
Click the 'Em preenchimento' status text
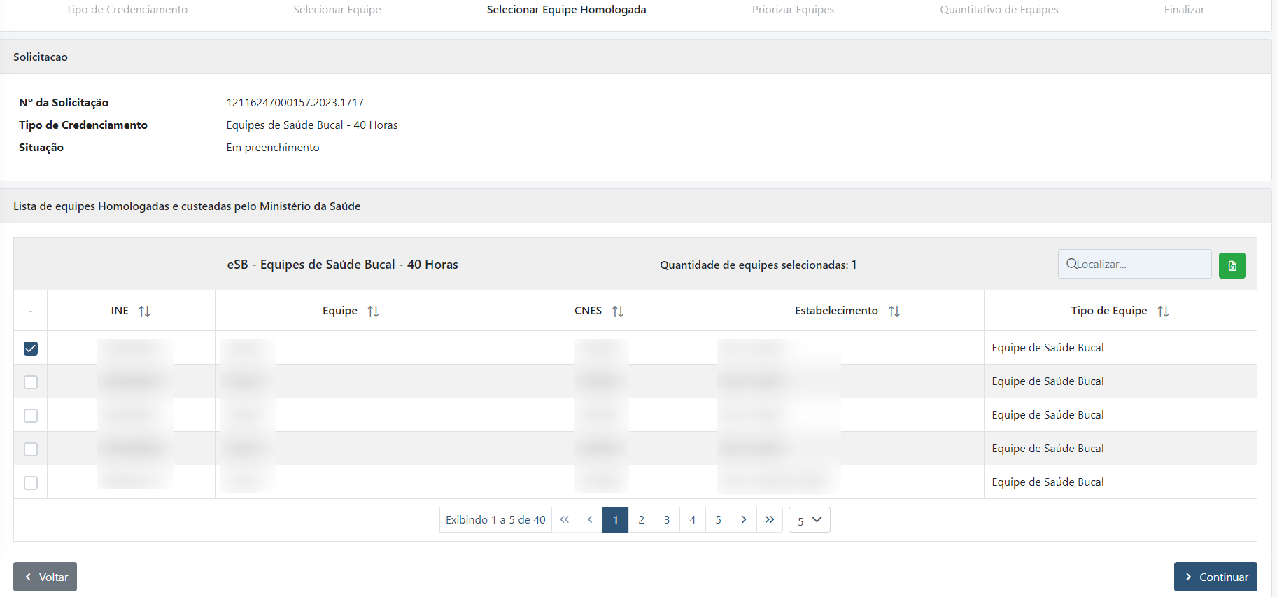click(x=273, y=147)
